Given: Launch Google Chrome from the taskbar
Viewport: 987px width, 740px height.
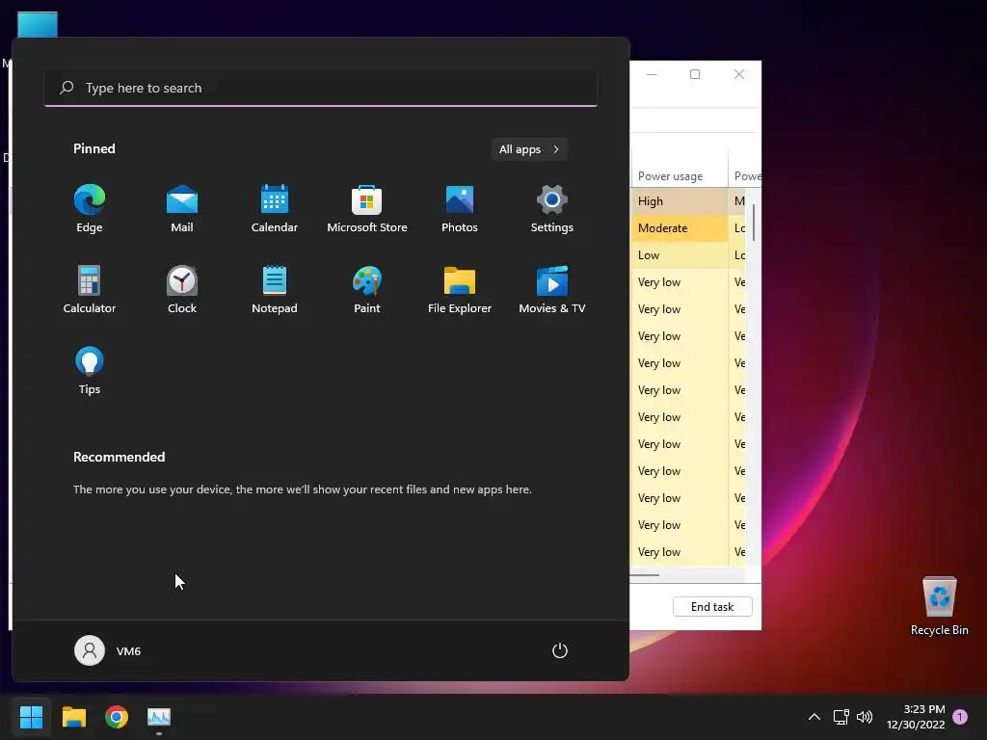Looking at the screenshot, I should [117, 717].
